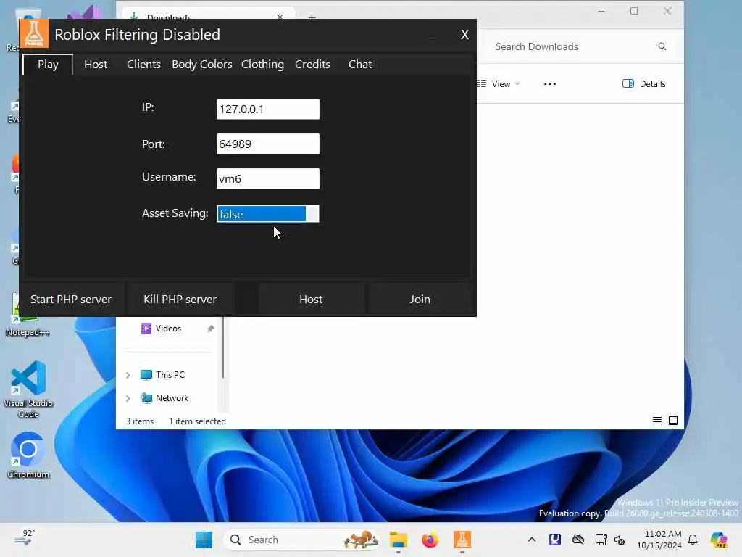Image resolution: width=742 pixels, height=557 pixels.
Task: Minimize the Roblox Filtering Disabled window
Action: (x=432, y=35)
